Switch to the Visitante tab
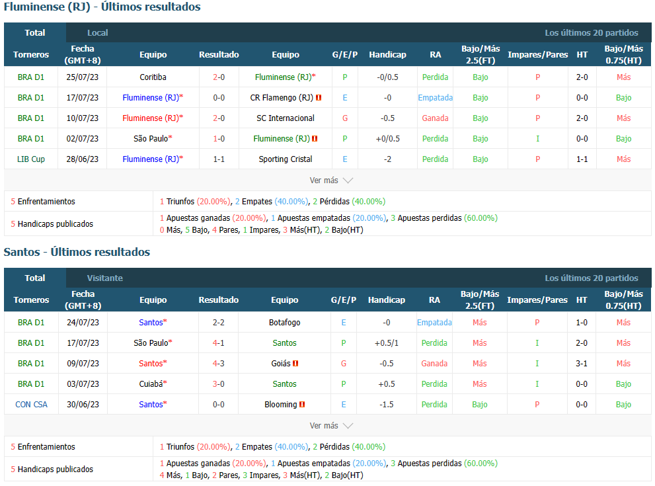This screenshot has width=655, height=486. coord(105,278)
